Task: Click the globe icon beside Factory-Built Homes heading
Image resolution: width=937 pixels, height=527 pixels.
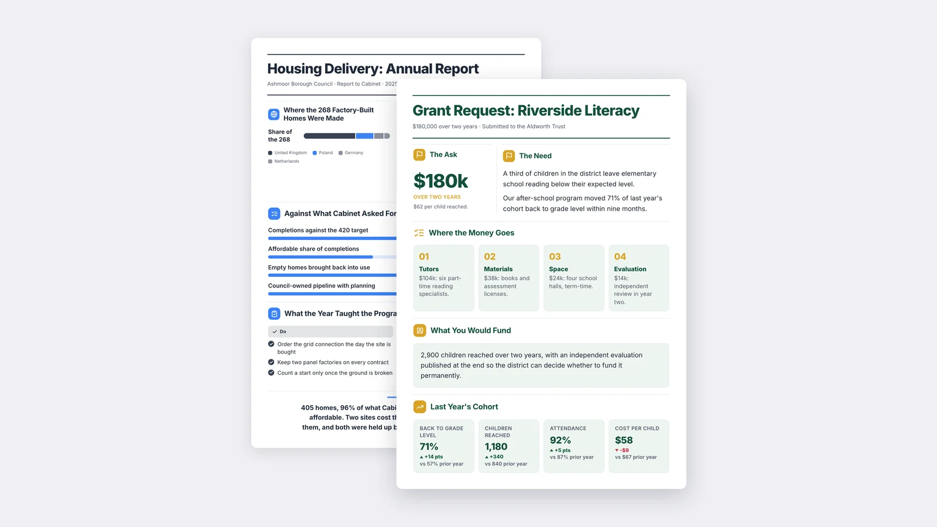Action: [x=273, y=114]
